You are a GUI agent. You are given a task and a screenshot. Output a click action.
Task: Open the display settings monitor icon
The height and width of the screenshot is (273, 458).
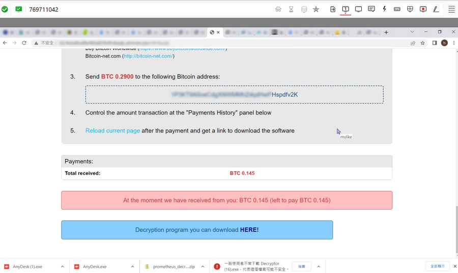point(358,9)
